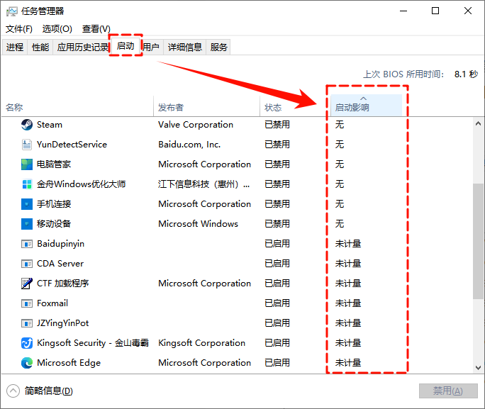This screenshot has width=485, height=409.
Task: Open the 文件(F) menu
Action: [19, 29]
